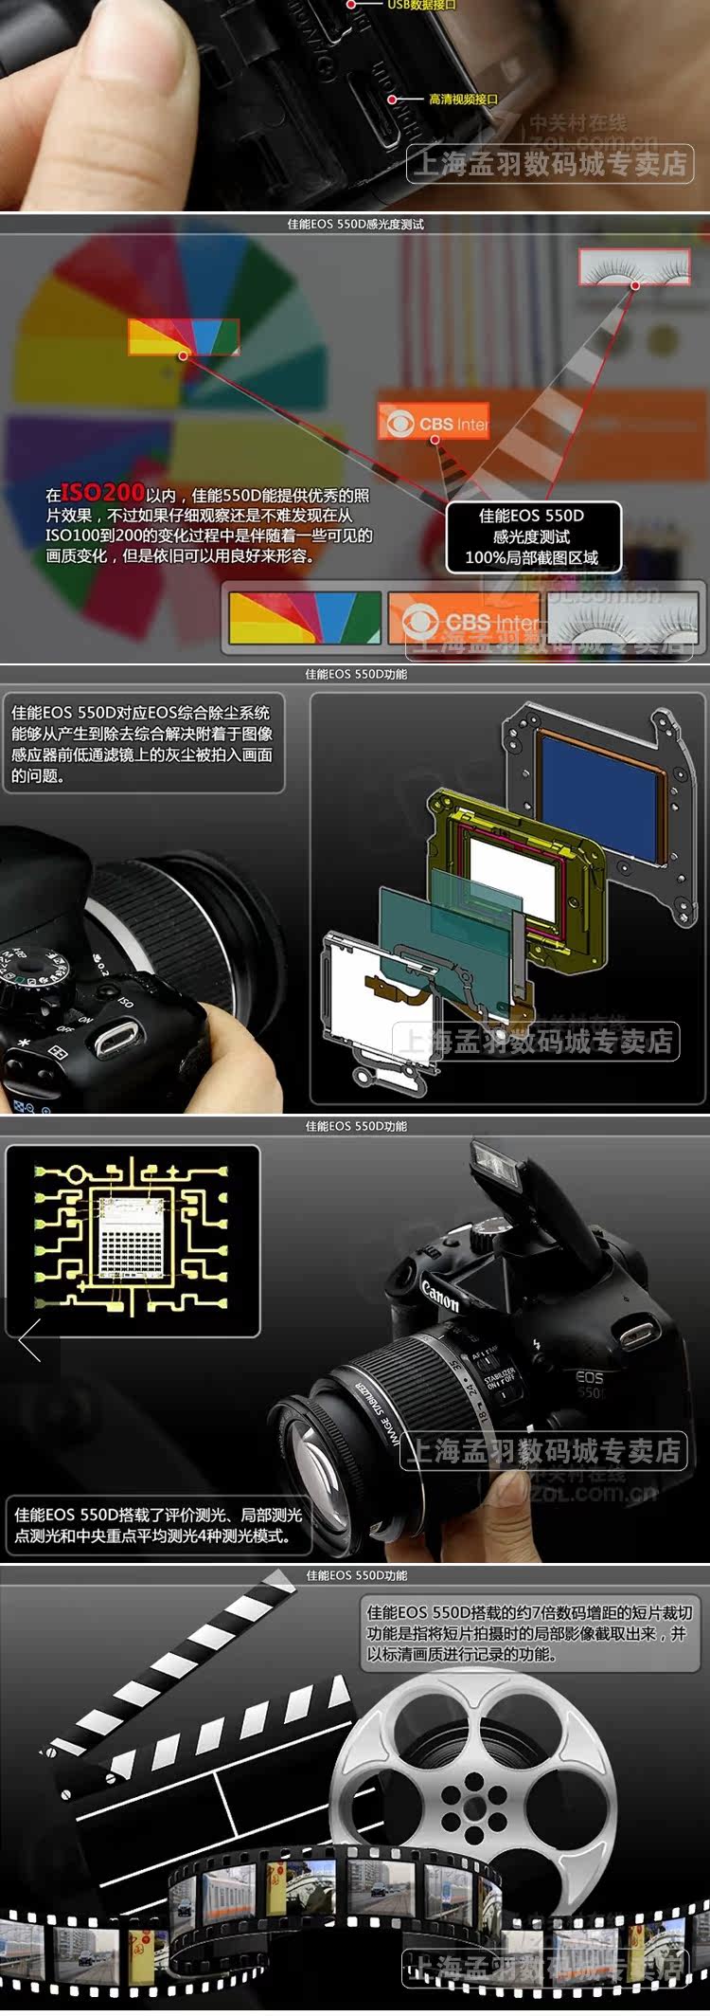Click the red-outlined eyelash crop box at top
710x2016 pixels.
tap(635, 266)
